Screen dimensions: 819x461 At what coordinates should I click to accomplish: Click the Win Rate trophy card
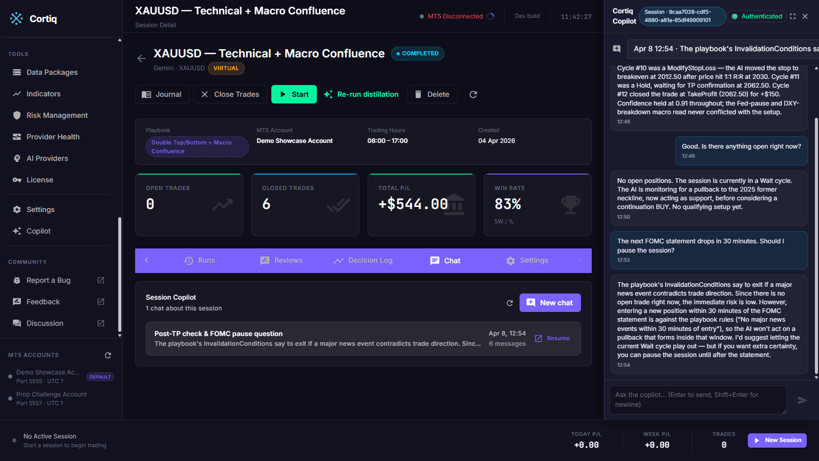coord(537,205)
